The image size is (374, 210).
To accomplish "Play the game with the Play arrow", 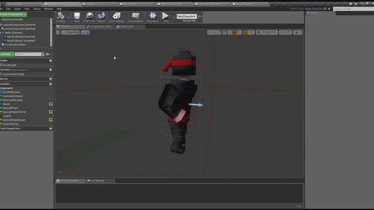I will pos(165,17).
